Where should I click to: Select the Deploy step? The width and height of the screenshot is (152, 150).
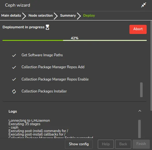[89, 15]
